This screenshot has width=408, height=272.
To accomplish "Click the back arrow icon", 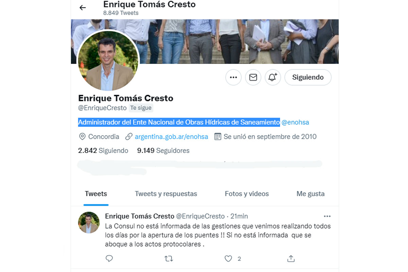I will [x=83, y=7].
